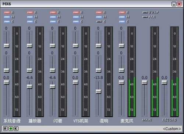The width and height of the screenshot is (184, 134).
Task: Enable the SWAP switch
Action: point(145,12)
